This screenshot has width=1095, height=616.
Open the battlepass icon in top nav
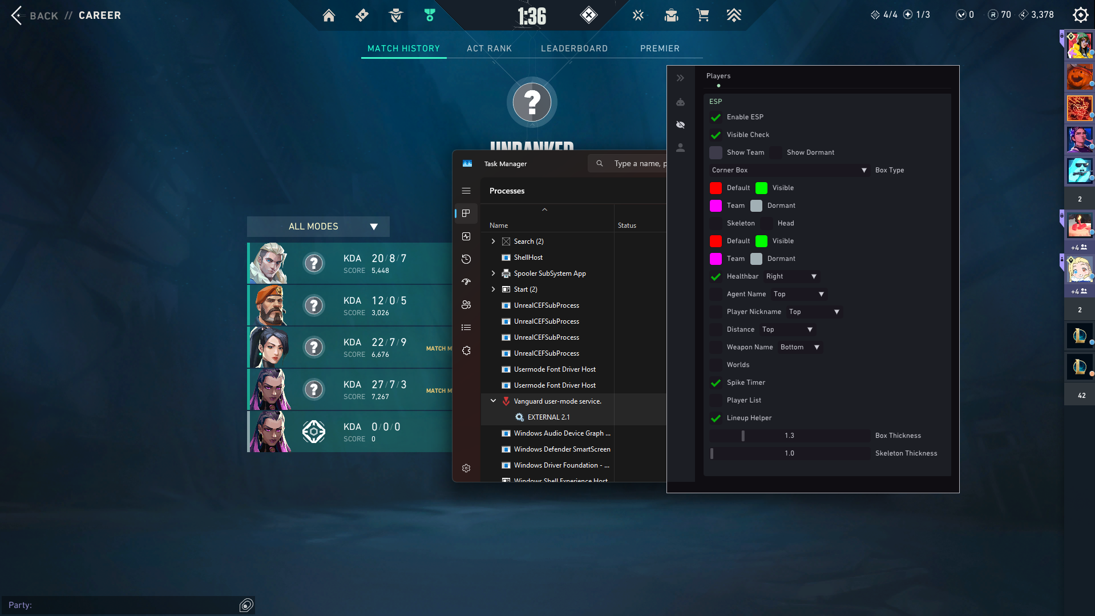pos(362,15)
